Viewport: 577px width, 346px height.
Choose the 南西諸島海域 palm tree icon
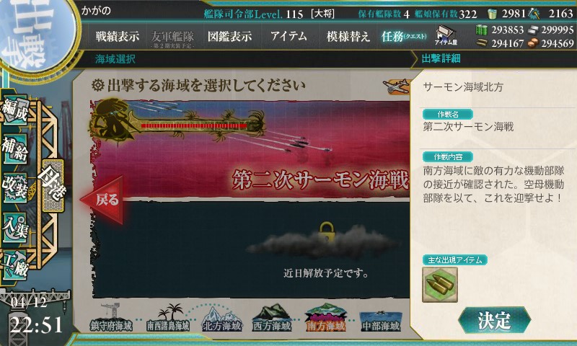(168, 318)
